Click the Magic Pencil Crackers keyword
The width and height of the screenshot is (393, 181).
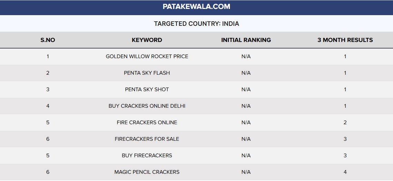[147, 172]
